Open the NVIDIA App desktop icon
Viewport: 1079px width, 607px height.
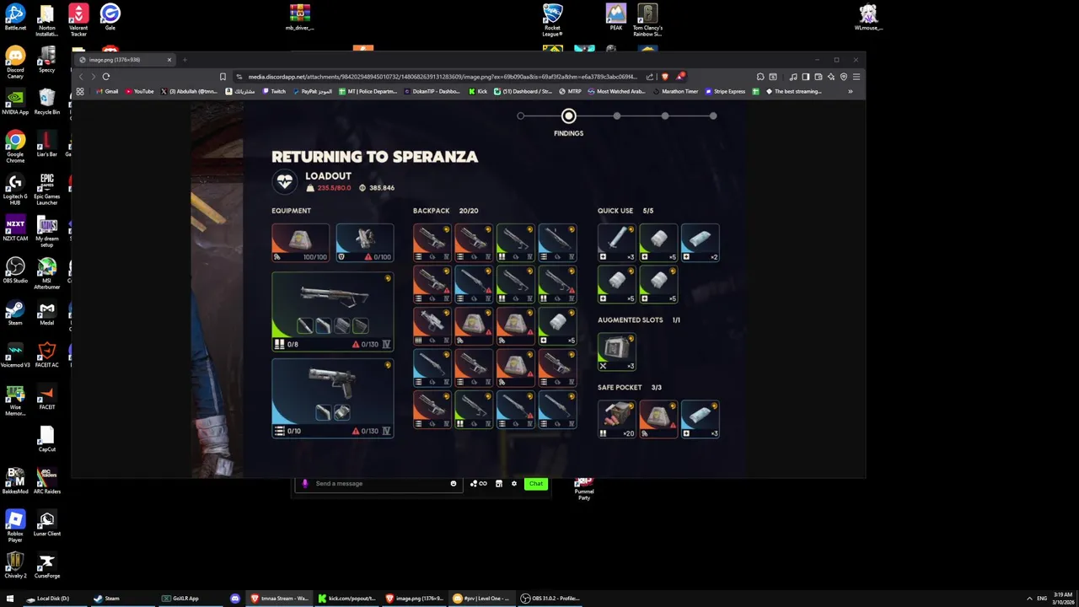pos(15,102)
